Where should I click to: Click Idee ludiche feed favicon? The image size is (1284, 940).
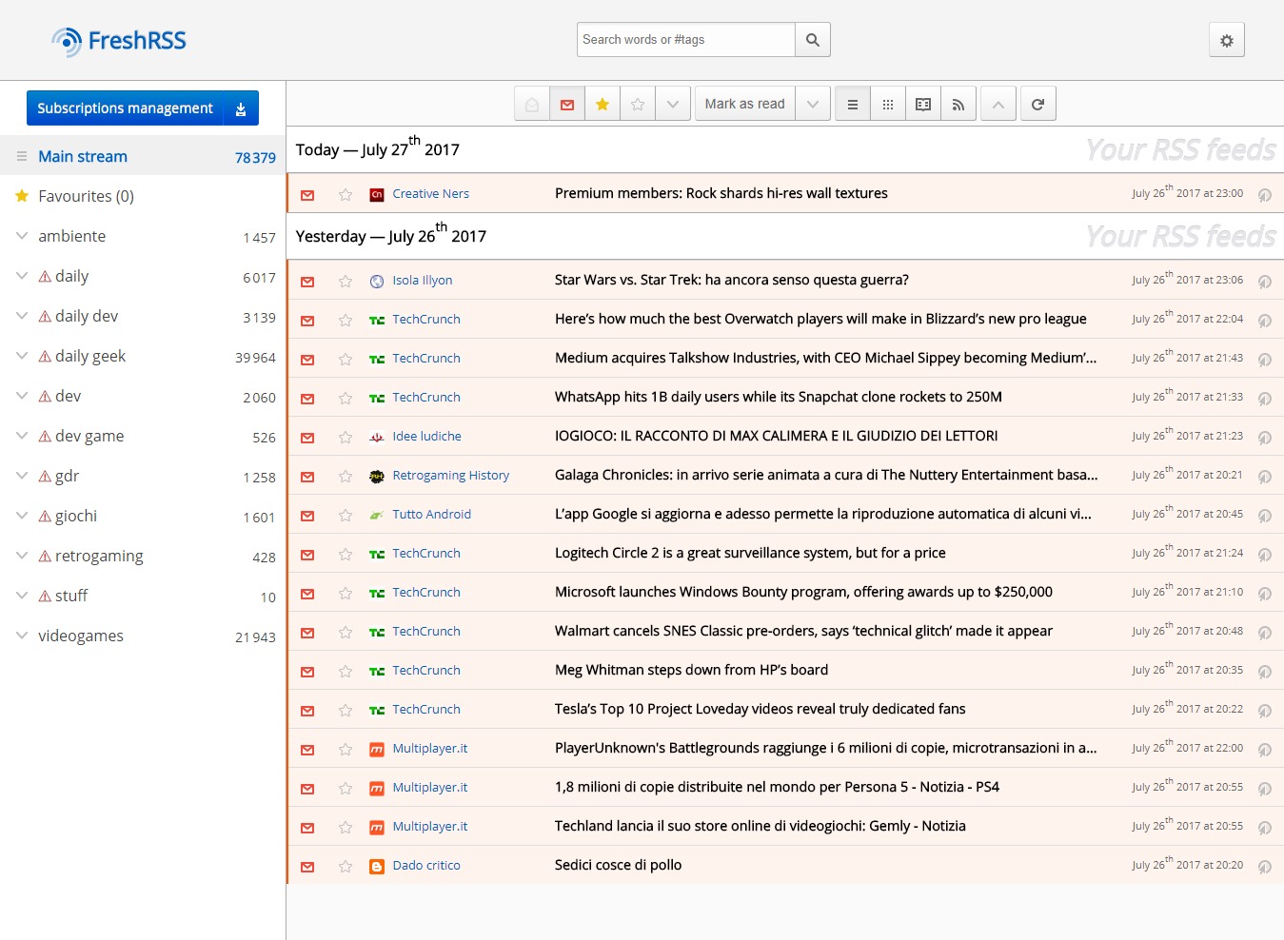[x=377, y=438]
